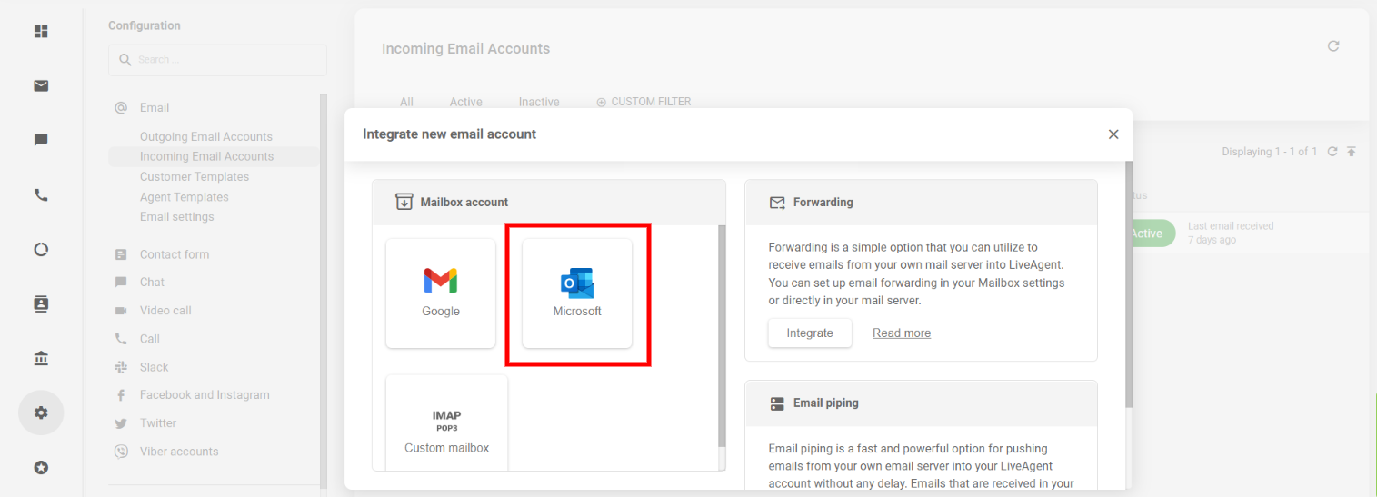
Task: Add a CUSTOM FILTER
Action: point(644,102)
